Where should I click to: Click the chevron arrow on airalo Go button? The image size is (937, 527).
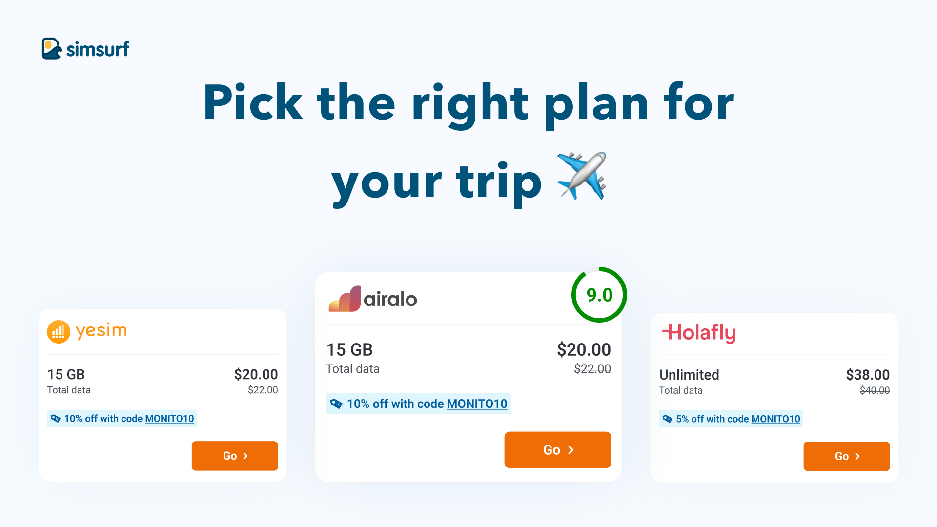571,450
